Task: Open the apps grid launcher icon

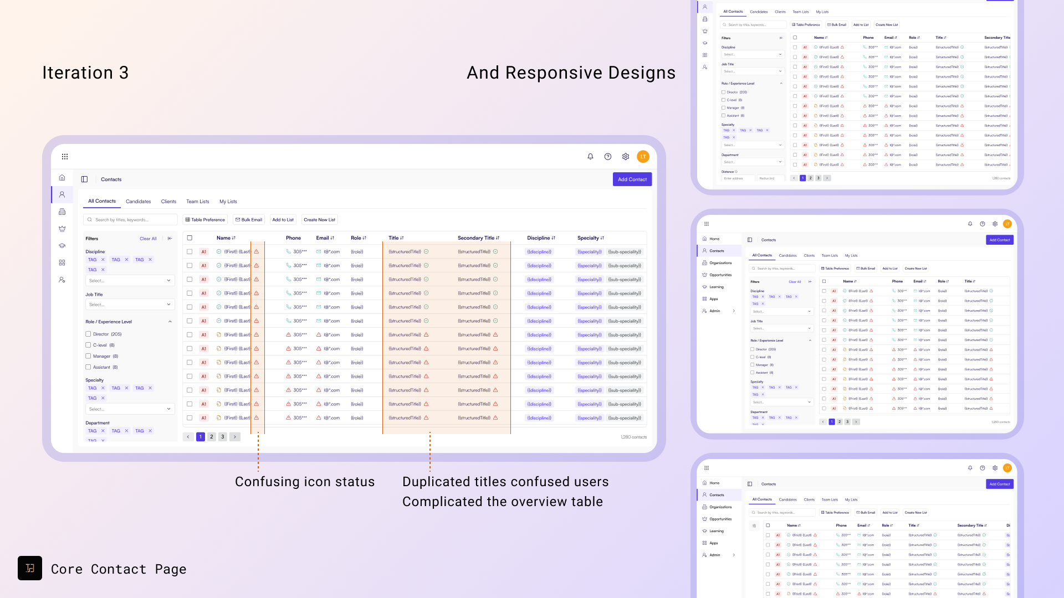Action: tap(65, 157)
